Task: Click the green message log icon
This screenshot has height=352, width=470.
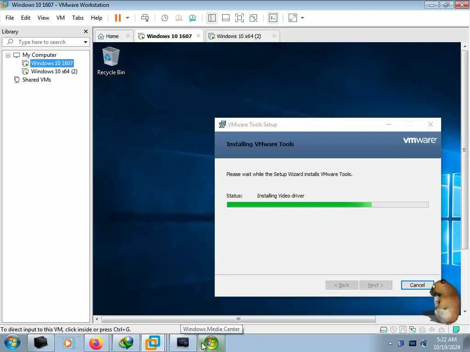Action: 456,330
